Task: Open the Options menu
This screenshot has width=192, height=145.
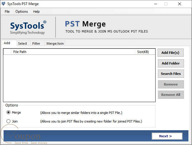Action: tap(22, 12)
